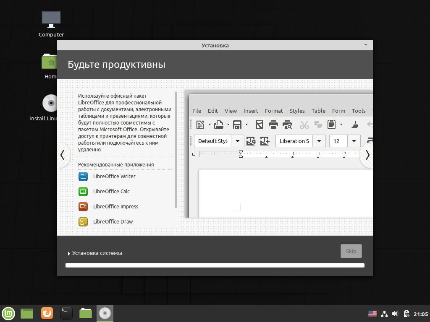Click the LibreOffice Calc icon
Screen dimensions: 430x322
(x=83, y=191)
